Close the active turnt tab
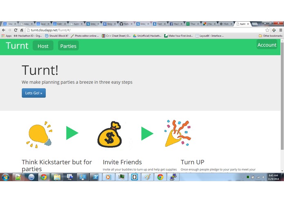The width and height of the screenshot is (284, 202). click(x=248, y=24)
